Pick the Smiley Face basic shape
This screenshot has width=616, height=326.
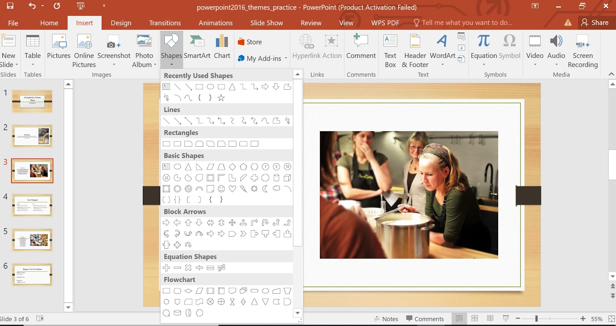pos(221,189)
